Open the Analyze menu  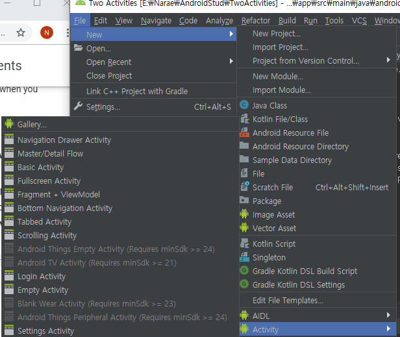(219, 21)
